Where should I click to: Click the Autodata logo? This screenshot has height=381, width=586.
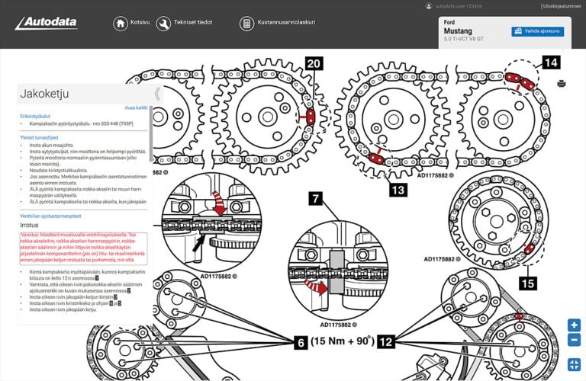pyautogui.click(x=47, y=23)
